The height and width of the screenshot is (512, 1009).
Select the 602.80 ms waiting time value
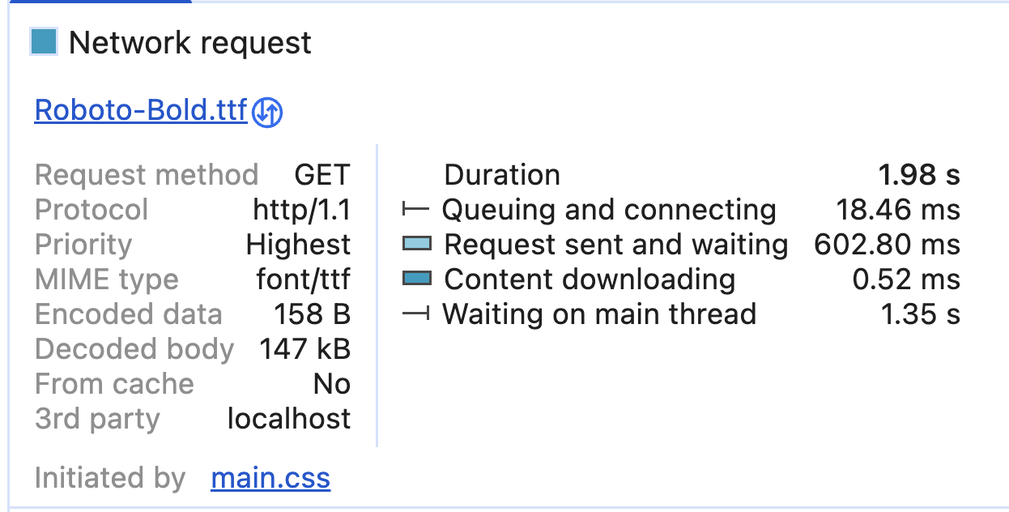click(x=887, y=245)
